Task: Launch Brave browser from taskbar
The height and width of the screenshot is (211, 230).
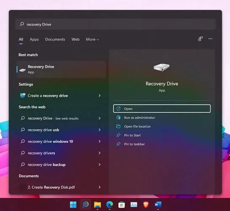Action: coord(146,205)
